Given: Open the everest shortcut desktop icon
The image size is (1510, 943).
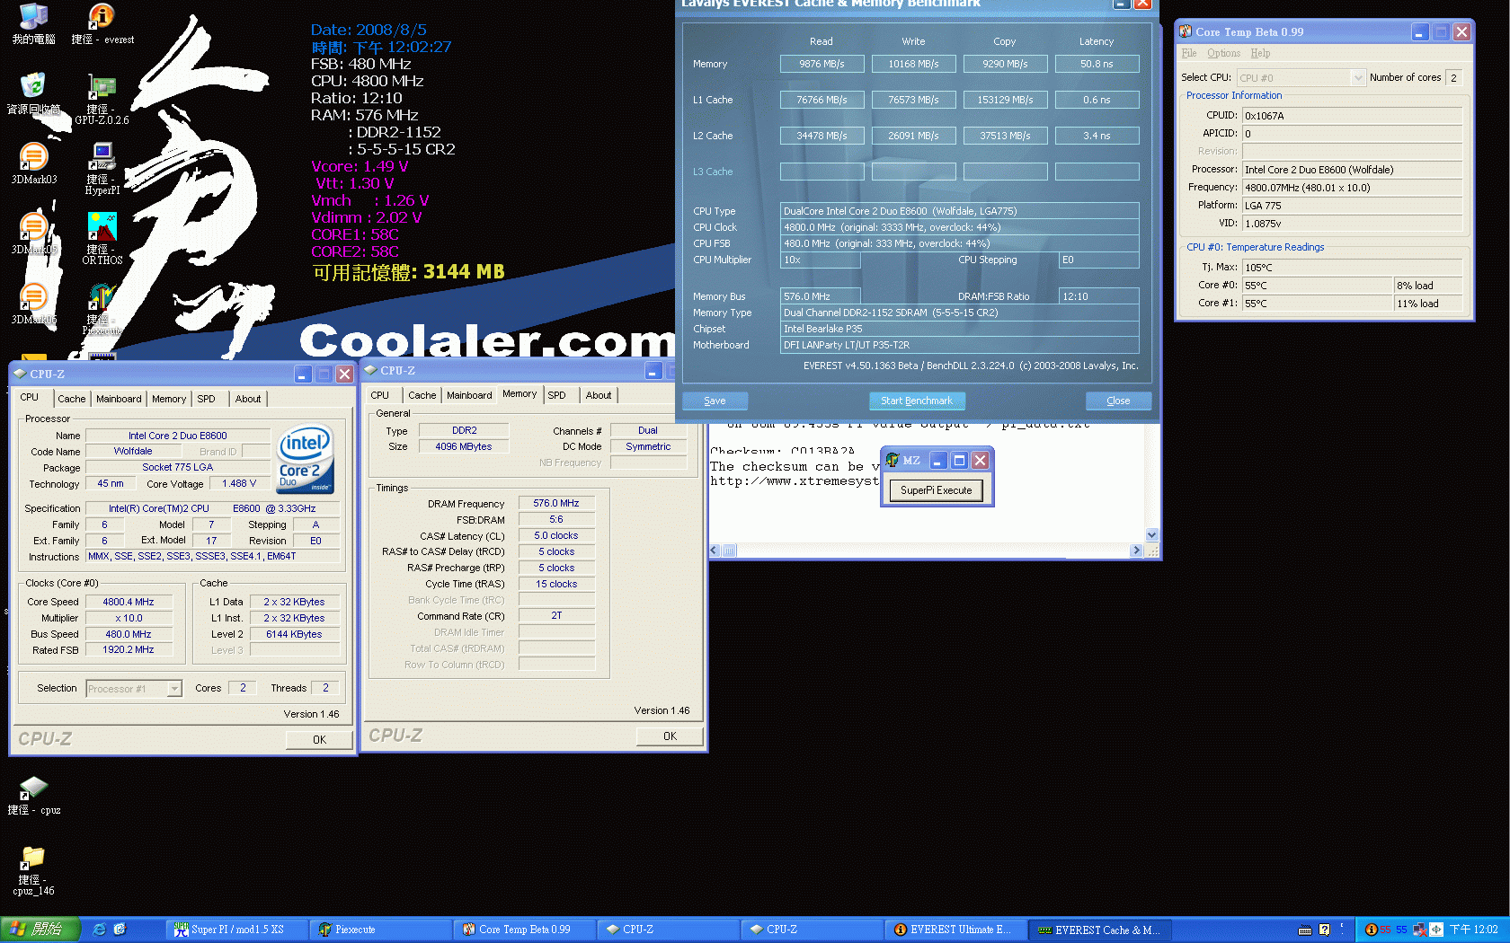Looking at the screenshot, I should pos(102,23).
